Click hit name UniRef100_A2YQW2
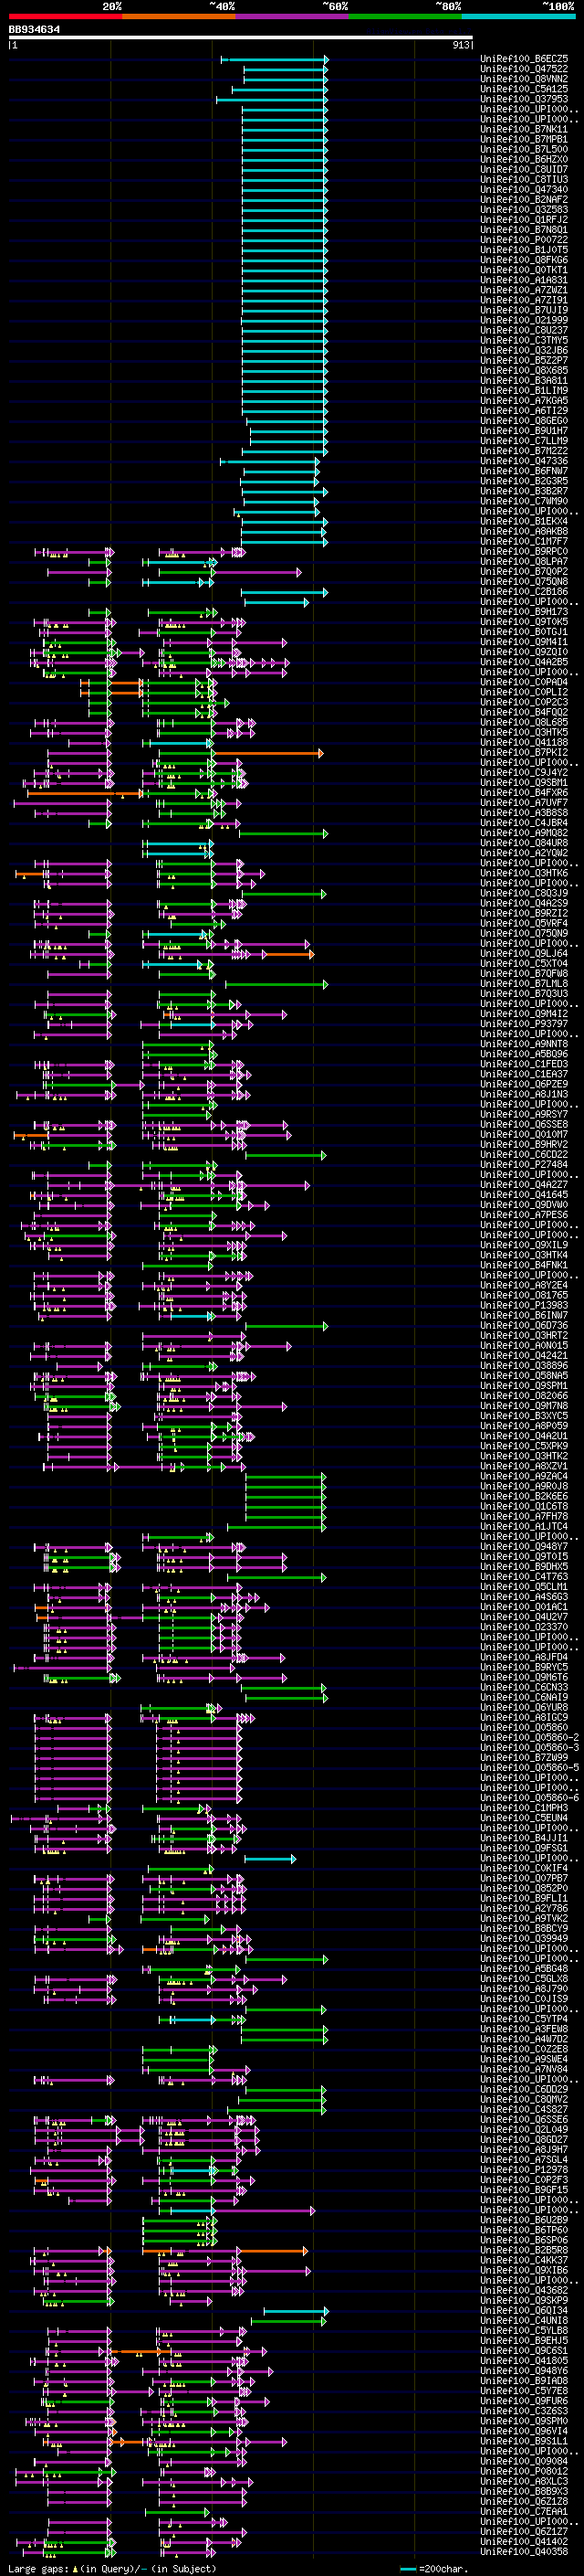This screenshot has height=2576, width=584. (524, 852)
